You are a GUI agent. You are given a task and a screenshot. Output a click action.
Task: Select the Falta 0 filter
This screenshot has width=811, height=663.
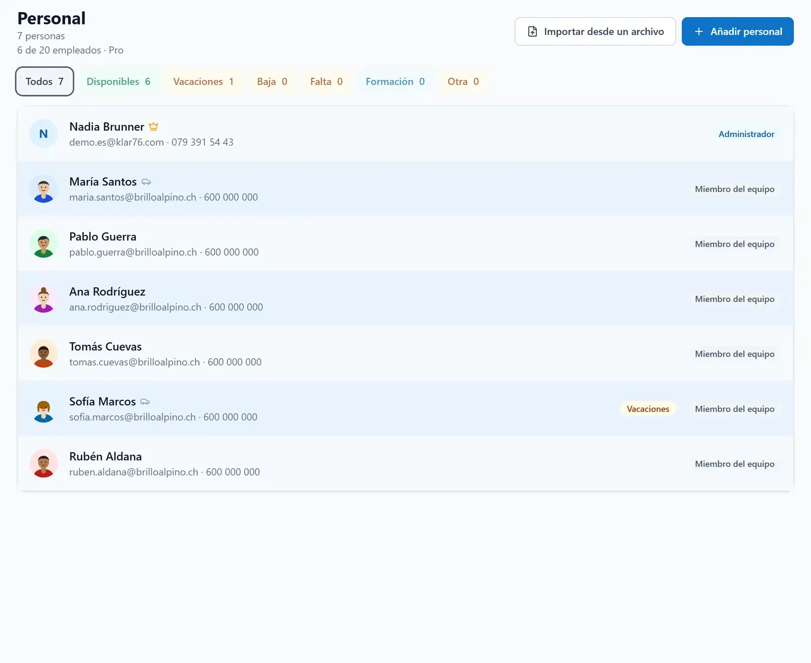pyautogui.click(x=326, y=81)
